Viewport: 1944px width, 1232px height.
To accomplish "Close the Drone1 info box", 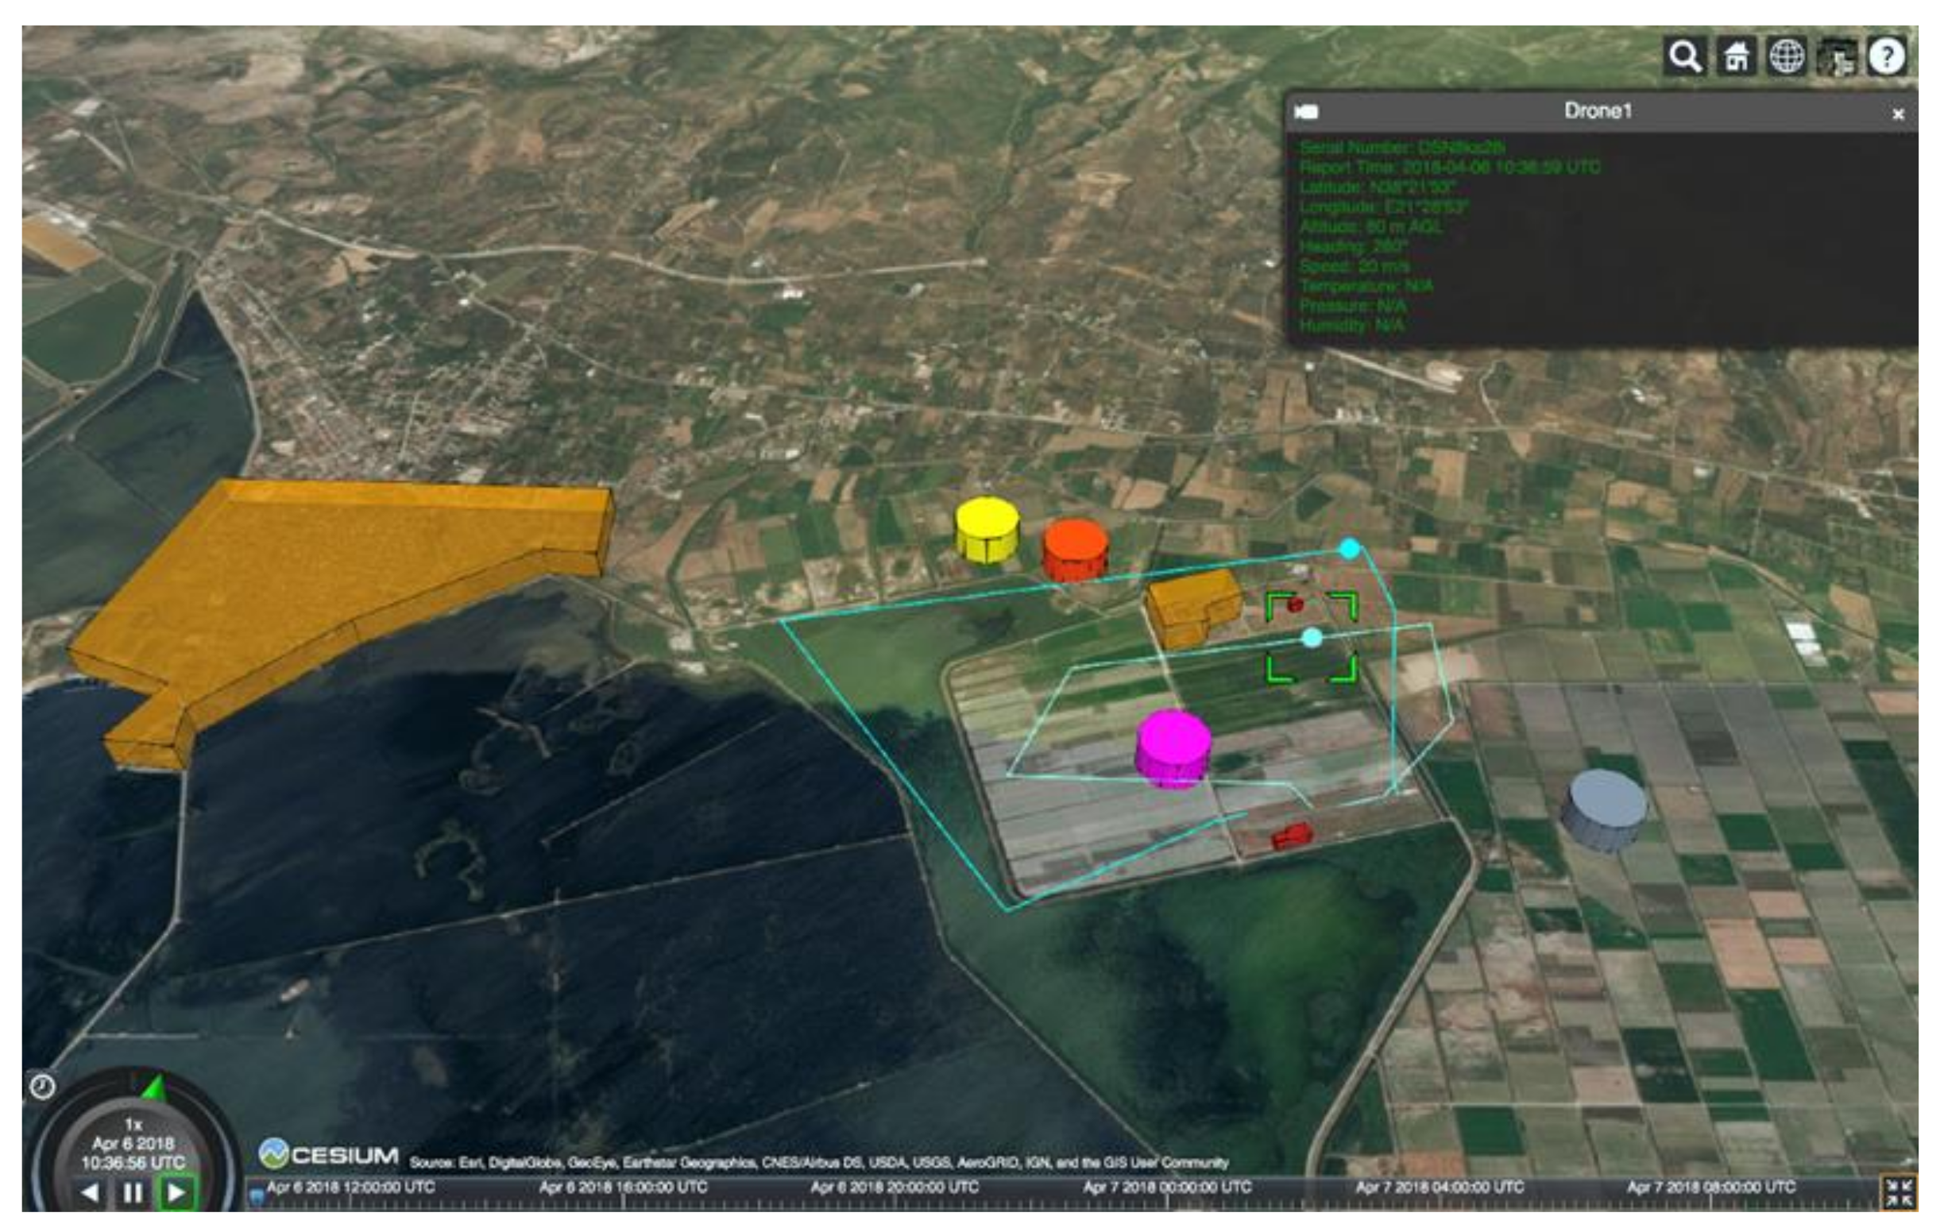I will click(1898, 114).
